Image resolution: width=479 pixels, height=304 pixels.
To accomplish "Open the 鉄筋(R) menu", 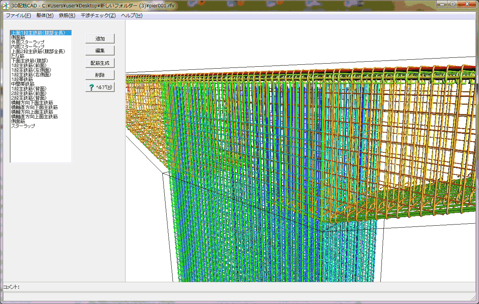I will tap(67, 16).
